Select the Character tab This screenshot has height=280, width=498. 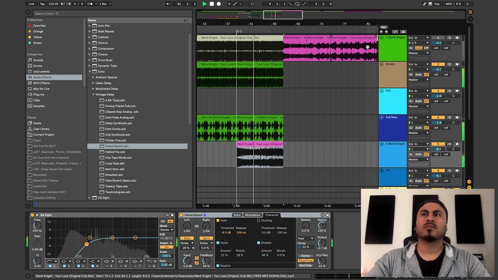click(x=271, y=215)
